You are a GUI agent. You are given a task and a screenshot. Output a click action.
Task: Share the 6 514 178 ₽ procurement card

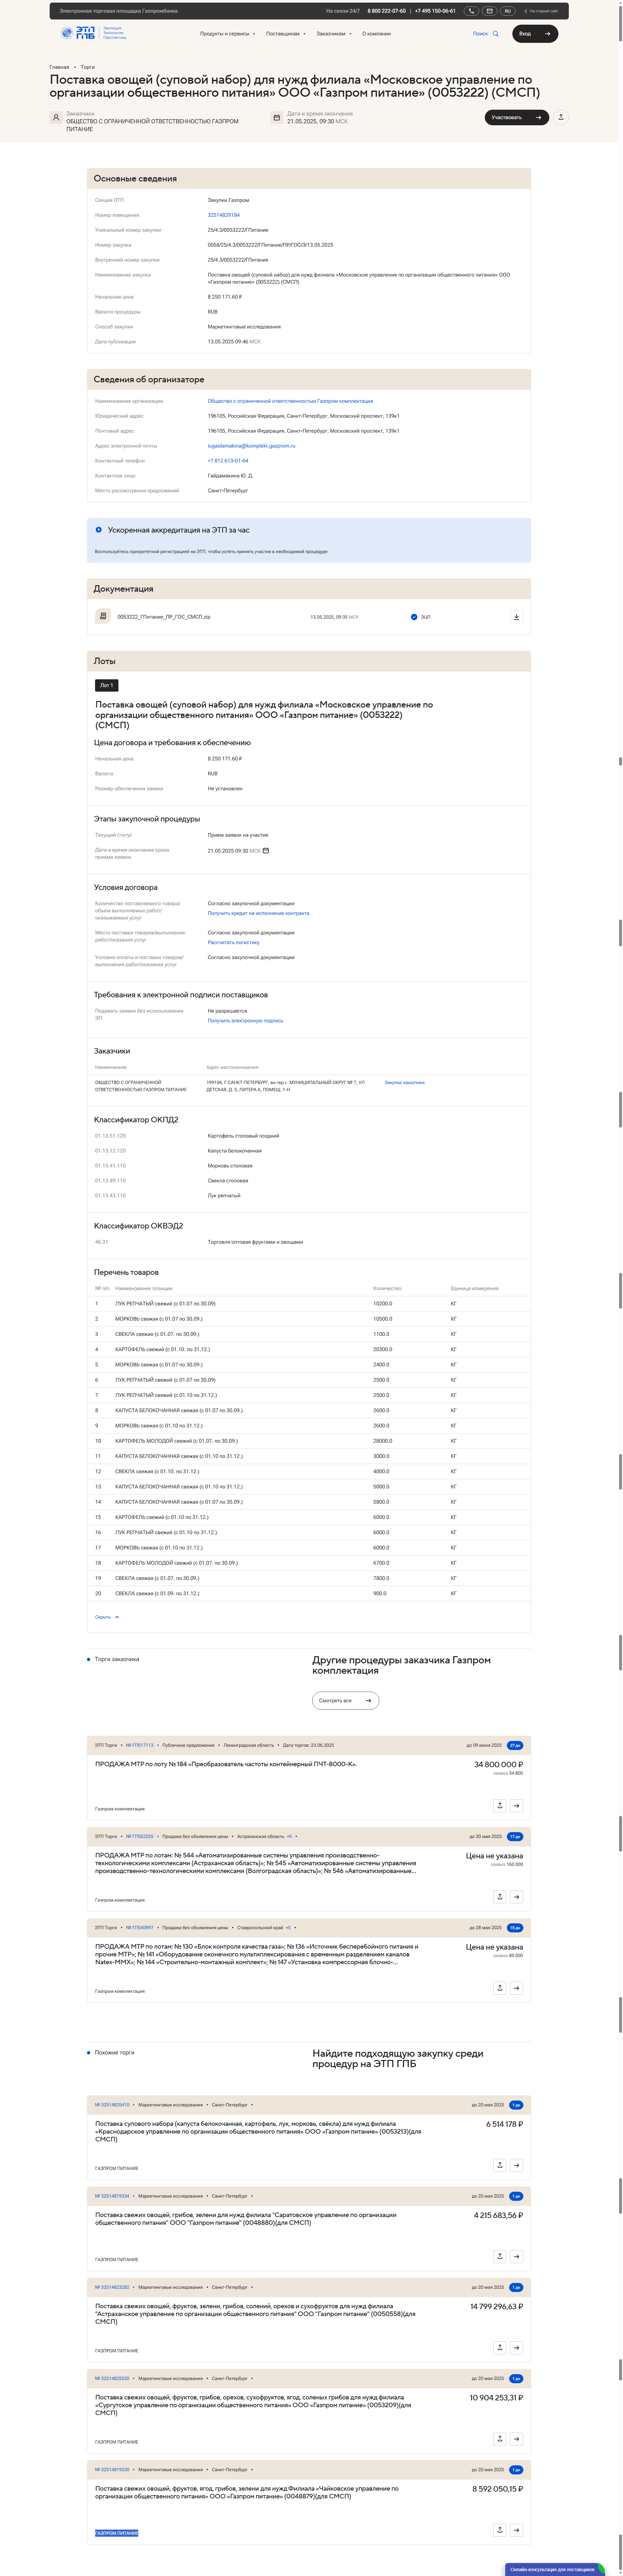(x=500, y=2165)
